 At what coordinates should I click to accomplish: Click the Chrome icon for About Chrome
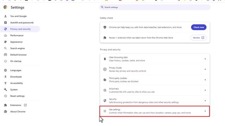6,112
